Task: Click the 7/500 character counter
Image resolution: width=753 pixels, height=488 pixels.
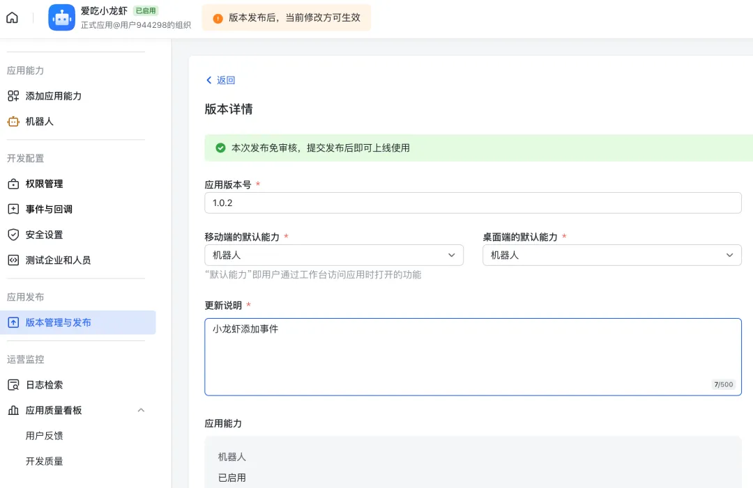Action: [723, 384]
